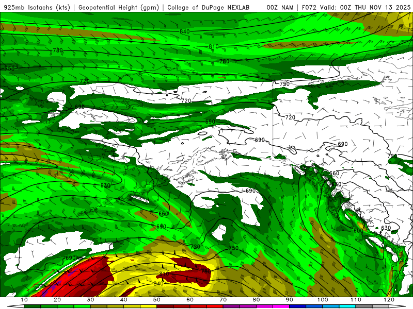Pick the darkest green swatch beginning at 10
Image resolution: width=413 pixels, height=309 pixels.
pyautogui.click(x=32, y=306)
